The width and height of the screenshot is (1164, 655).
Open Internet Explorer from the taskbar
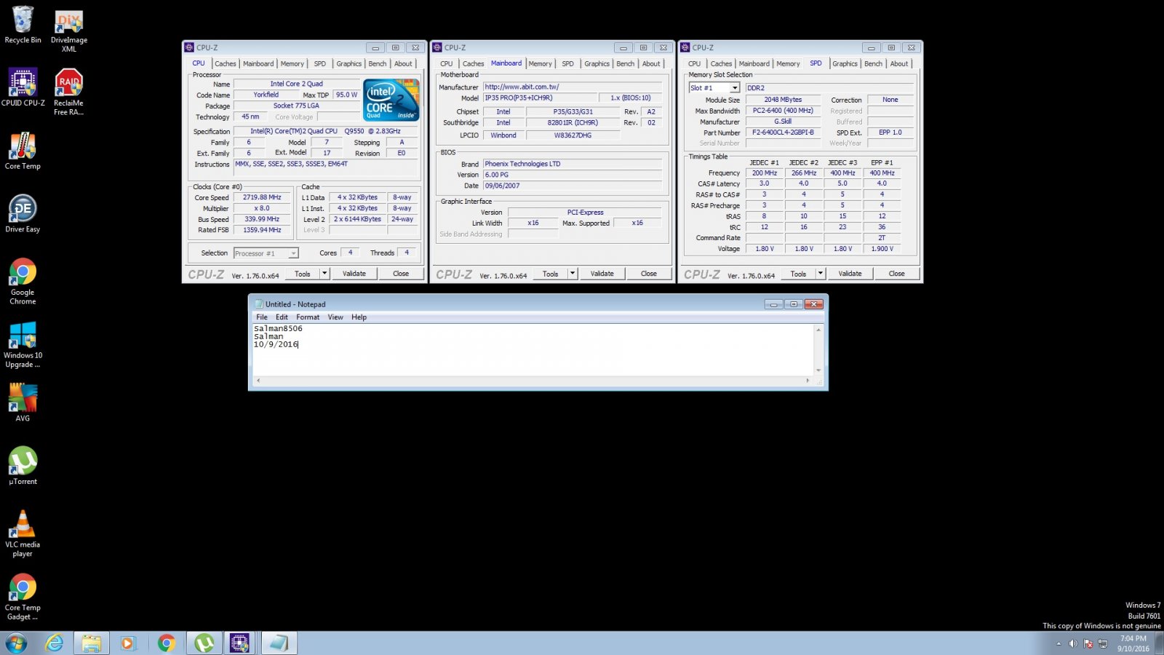[54, 643]
